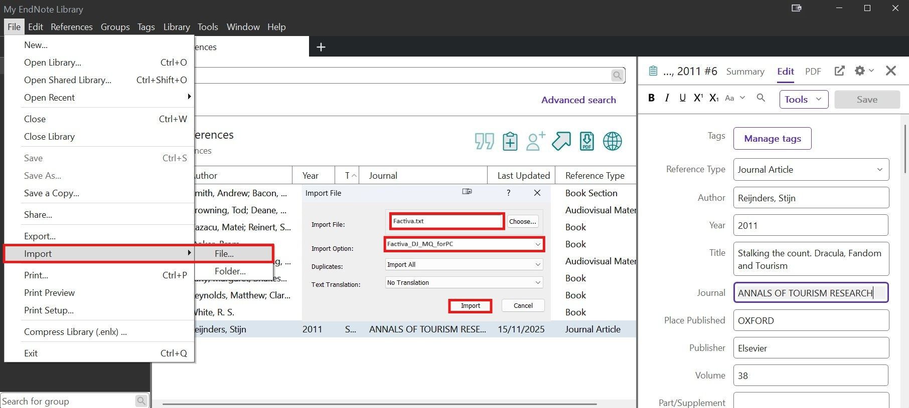Open the Import Option dropdown
909x408 pixels.
click(x=464, y=244)
